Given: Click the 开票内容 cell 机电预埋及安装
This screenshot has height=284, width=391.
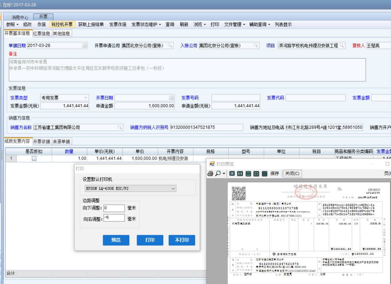Looking at the screenshot, I should pos(175,159).
